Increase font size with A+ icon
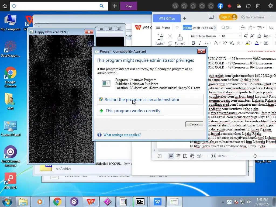This screenshot has height=207, width=276. click(246, 36)
